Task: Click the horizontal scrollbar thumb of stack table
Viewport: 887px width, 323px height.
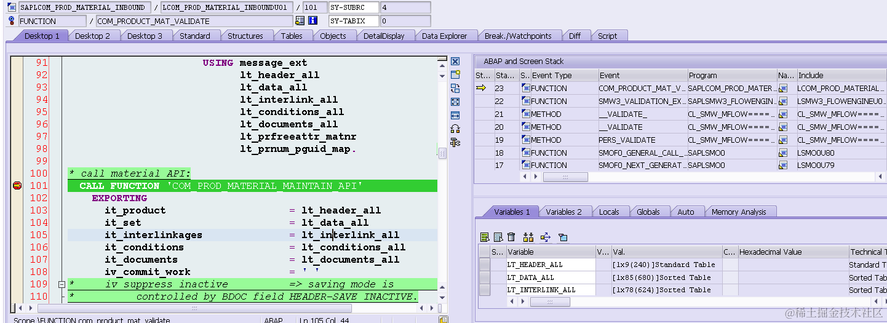Action: pyautogui.click(x=565, y=177)
